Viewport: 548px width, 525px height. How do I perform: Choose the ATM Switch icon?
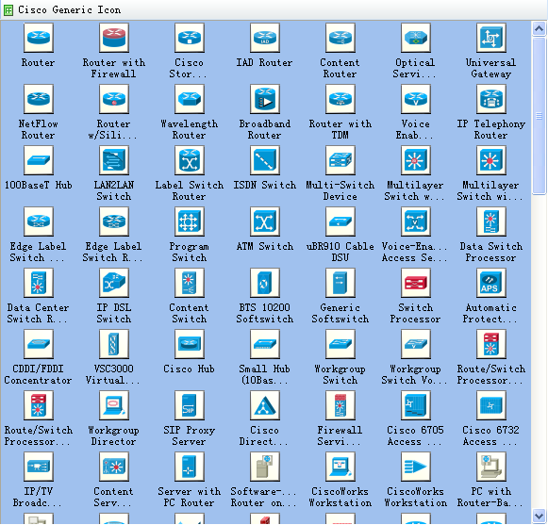pyautogui.click(x=265, y=221)
